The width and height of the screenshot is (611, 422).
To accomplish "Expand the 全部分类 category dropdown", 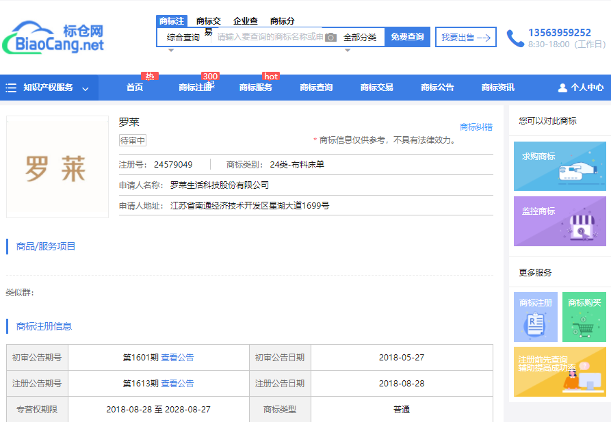I will [360, 38].
